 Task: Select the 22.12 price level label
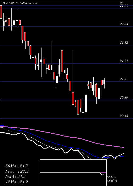click(x=124, y=43)
